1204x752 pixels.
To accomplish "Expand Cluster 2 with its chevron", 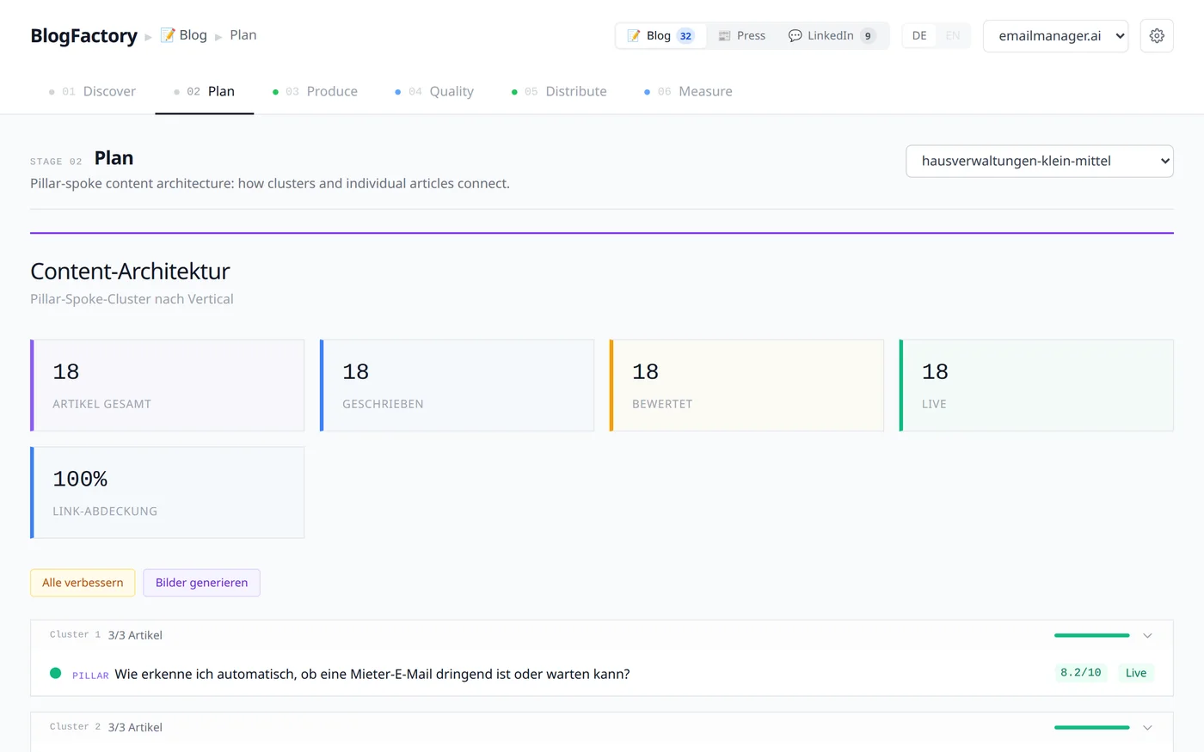I will 1147,728.
